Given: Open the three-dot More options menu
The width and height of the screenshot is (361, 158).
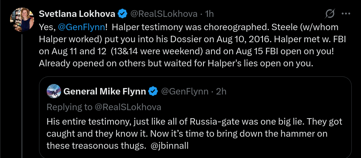Looking at the screenshot, I should [x=346, y=14].
